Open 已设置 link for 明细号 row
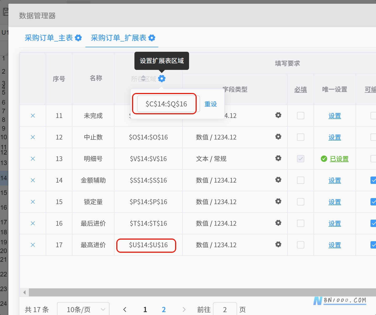The height and width of the screenshot is (315, 376). click(339, 159)
